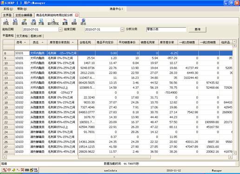This screenshot has height=174, width=240.
Task: Open the 预览 (preview) toolbar icon
Action: 6,22
